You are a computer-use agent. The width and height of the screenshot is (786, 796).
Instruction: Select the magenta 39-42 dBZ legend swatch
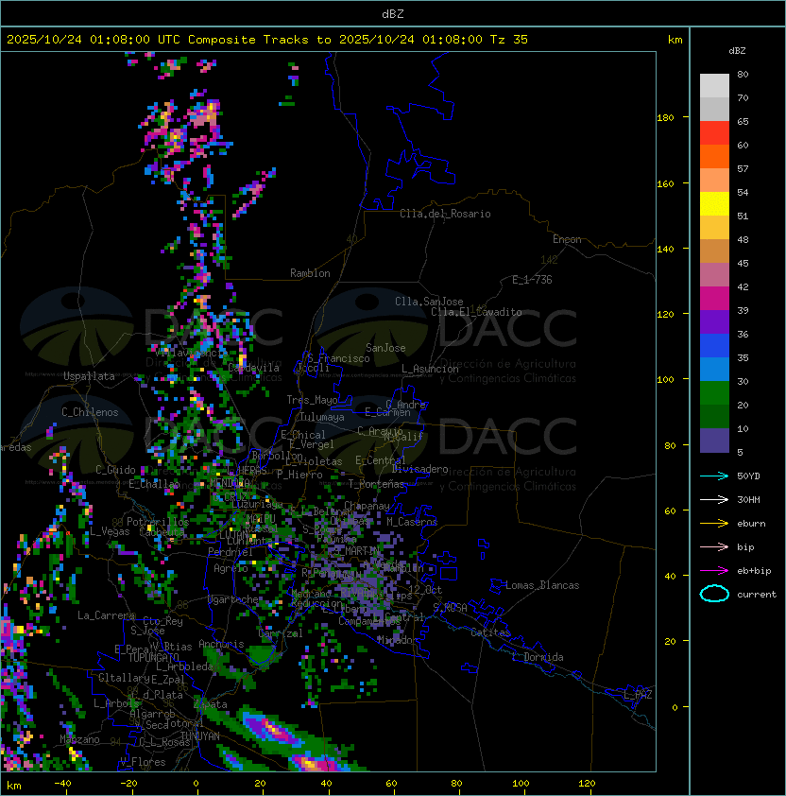714,299
